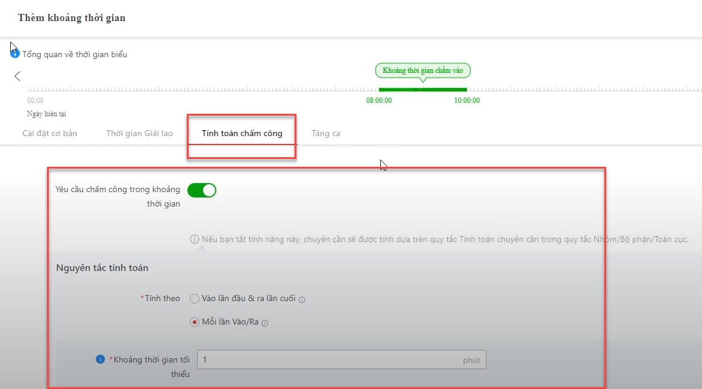Screen dimensions: 702x389
Task: Click the 08:00:00 start marker on timeline
Action: click(379, 101)
